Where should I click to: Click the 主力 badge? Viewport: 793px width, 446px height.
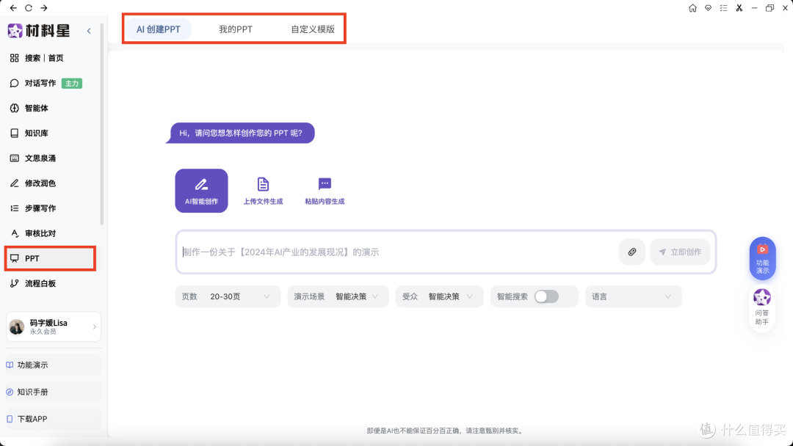[x=72, y=84]
